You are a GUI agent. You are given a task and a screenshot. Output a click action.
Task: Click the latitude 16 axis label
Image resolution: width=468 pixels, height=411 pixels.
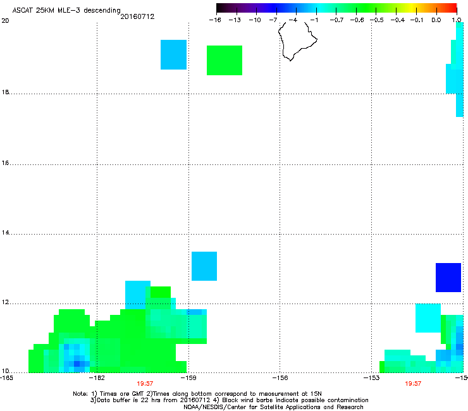tap(5, 163)
